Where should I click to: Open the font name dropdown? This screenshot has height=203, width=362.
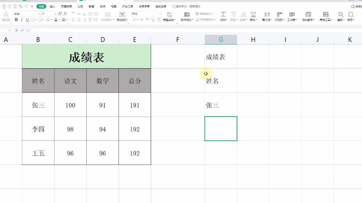39,14
